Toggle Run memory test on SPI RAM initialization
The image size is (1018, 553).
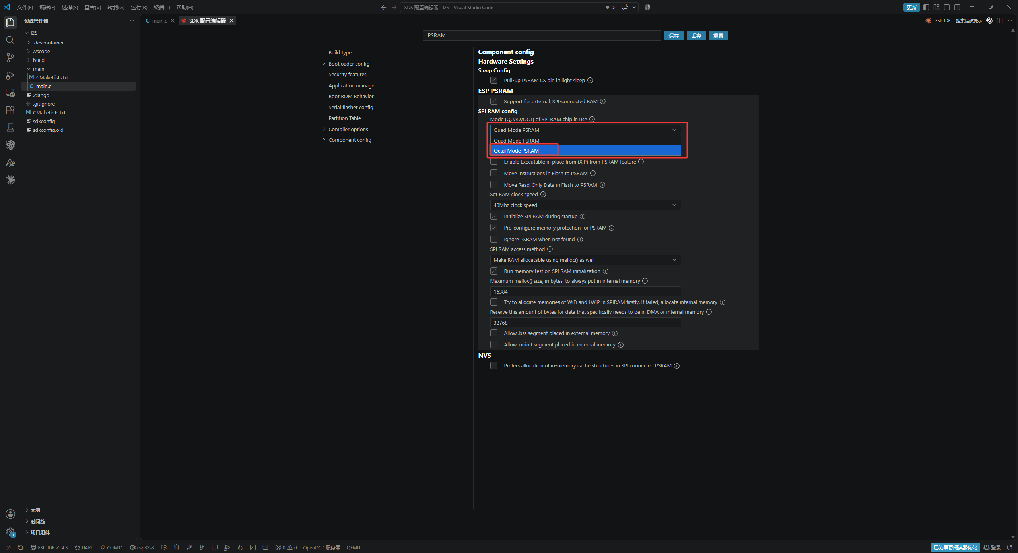coord(494,271)
